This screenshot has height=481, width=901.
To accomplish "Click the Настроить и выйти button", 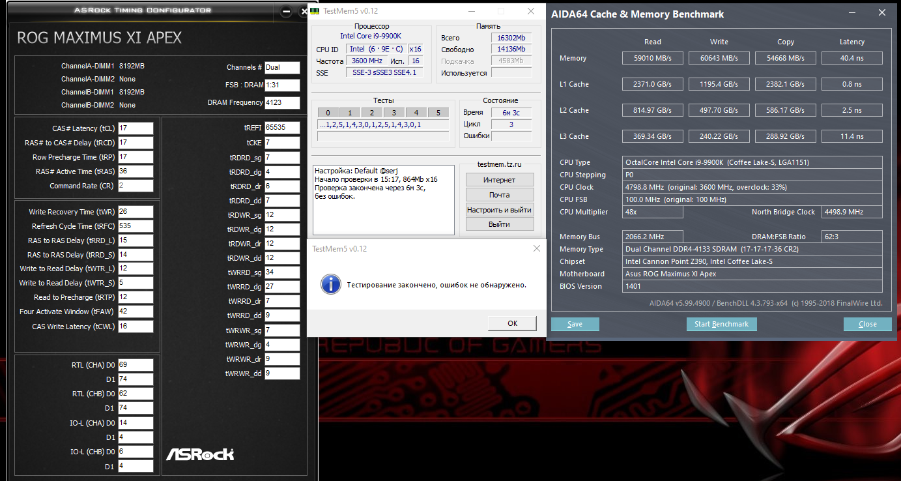I will point(500,209).
